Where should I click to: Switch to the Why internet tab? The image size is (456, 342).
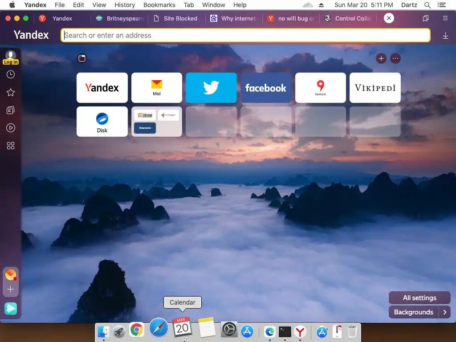click(x=234, y=18)
